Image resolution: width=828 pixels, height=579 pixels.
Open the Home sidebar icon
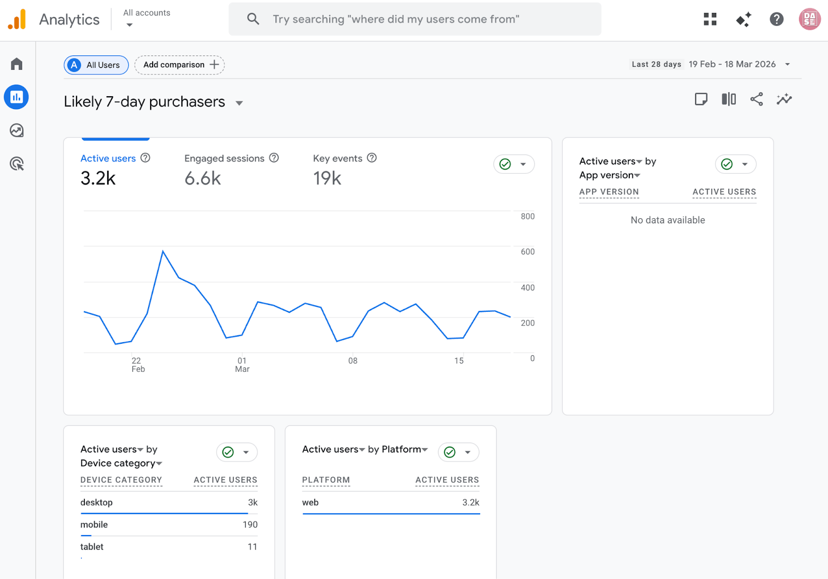(x=17, y=64)
